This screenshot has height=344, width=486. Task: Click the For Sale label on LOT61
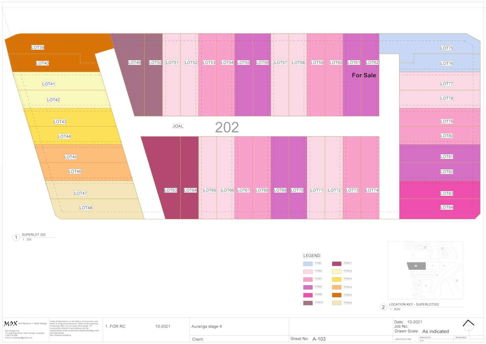pos(364,75)
